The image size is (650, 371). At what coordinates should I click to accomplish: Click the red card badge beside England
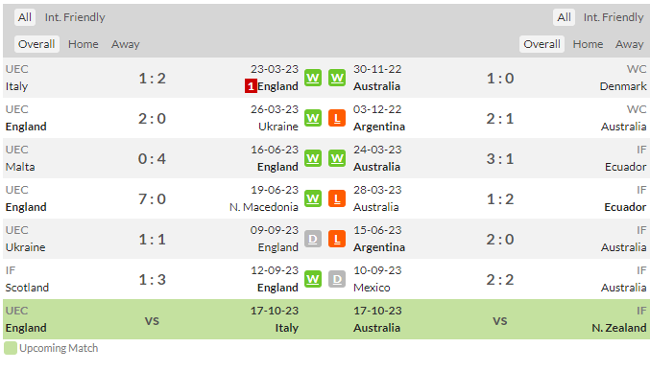pyautogui.click(x=251, y=86)
